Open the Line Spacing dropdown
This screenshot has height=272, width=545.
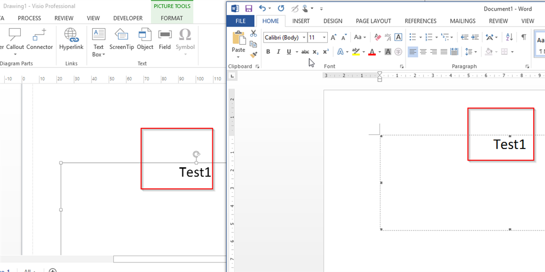471,52
